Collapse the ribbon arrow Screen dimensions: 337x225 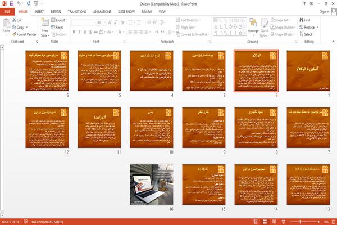click(333, 41)
